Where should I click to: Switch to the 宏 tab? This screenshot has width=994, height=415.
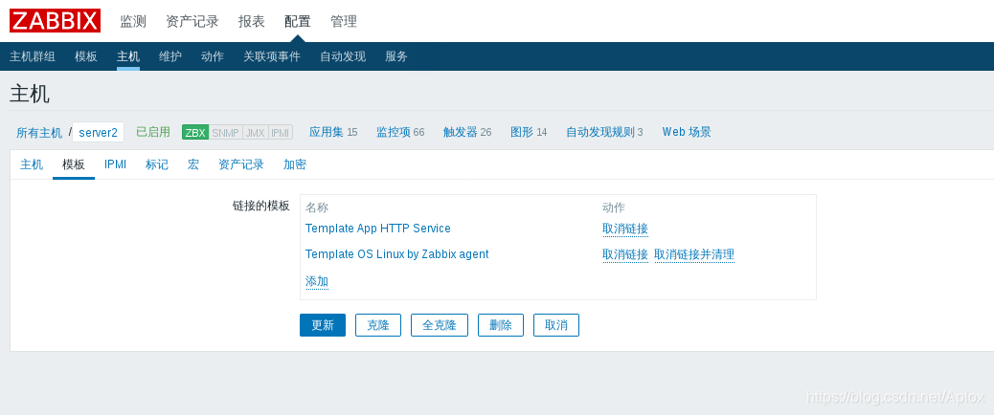click(193, 164)
